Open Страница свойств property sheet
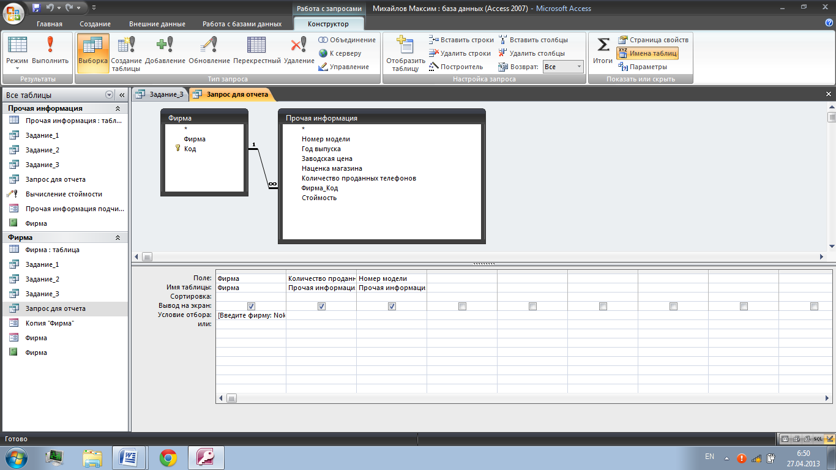 click(x=654, y=40)
